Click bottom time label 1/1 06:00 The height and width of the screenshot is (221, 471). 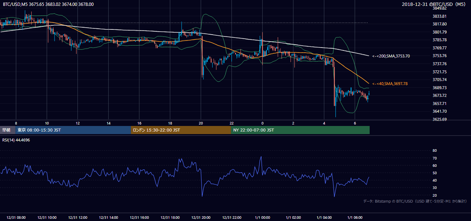355,218
